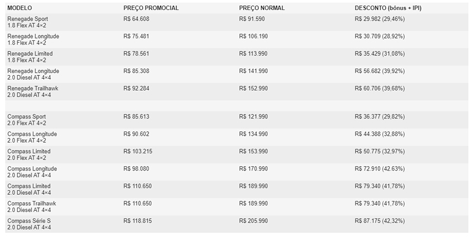The height and width of the screenshot is (238, 474).
Task: Click the Renegade Trailhawk model name
Action: [x=33, y=88]
